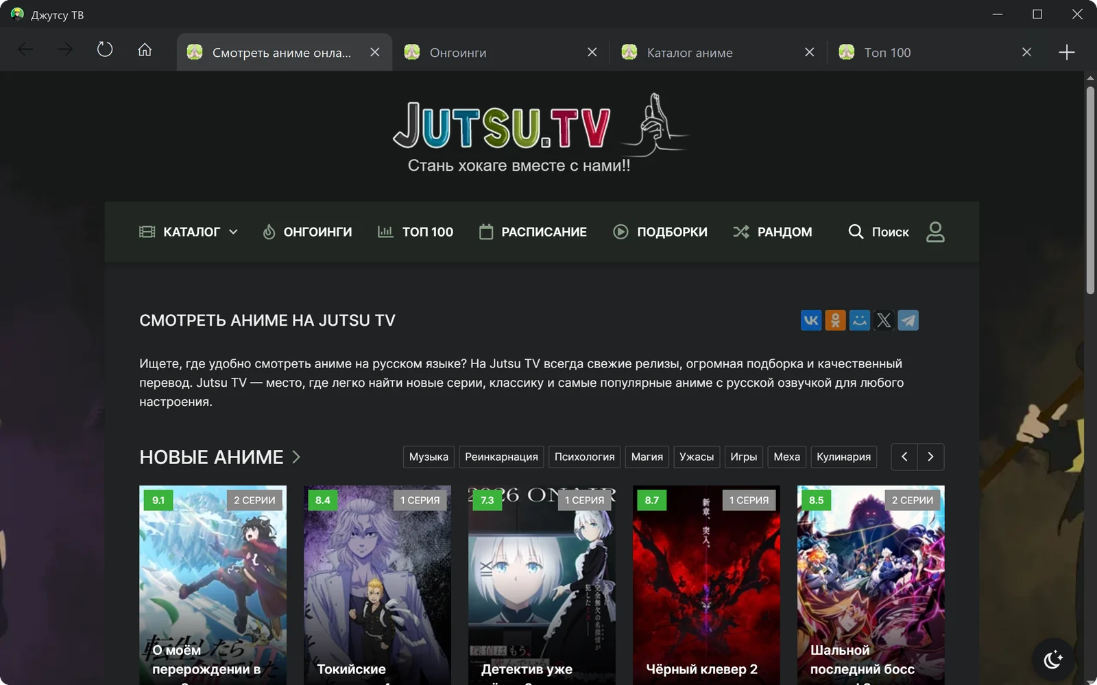Open Онгоинги in the navigation menu
Image resolution: width=1097 pixels, height=685 pixels.
pyautogui.click(x=307, y=232)
